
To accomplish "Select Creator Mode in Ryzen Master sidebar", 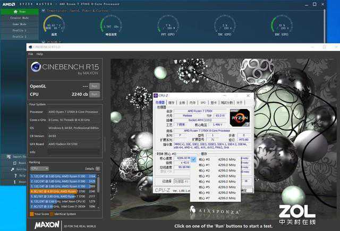I will [x=19, y=17].
